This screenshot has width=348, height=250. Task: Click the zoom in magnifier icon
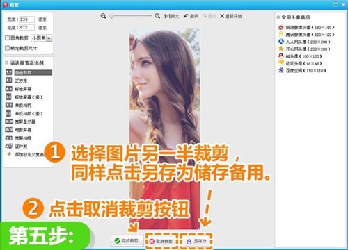[157, 16]
